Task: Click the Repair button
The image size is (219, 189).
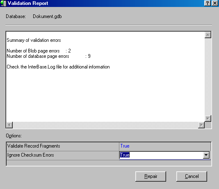Action: [x=151, y=176]
